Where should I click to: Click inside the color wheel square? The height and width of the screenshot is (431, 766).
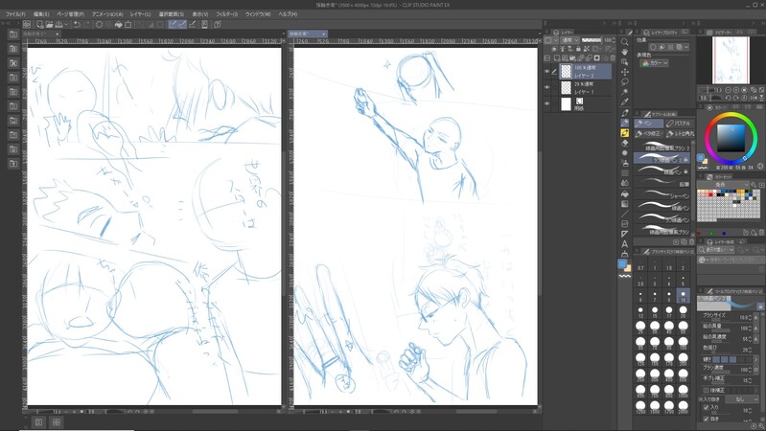click(731, 139)
